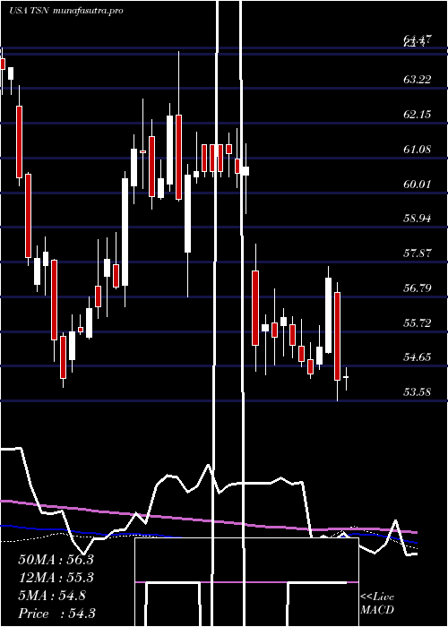Select the 53.58 price axis label
The width and height of the screenshot is (448, 627).
pyautogui.click(x=418, y=392)
